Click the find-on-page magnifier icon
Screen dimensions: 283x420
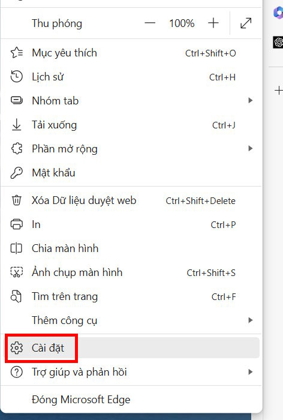click(x=16, y=296)
